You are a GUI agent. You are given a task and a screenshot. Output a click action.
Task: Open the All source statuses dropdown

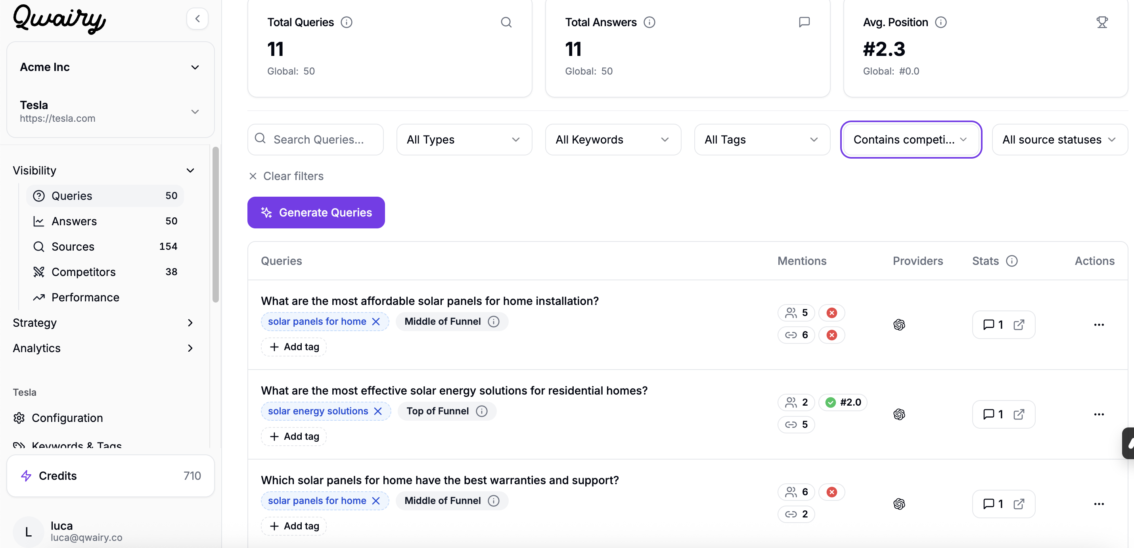coord(1059,140)
